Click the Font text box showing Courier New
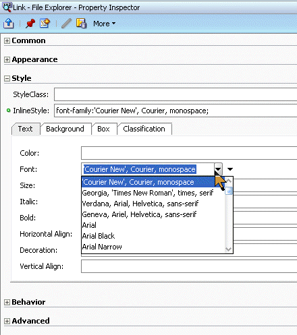The width and height of the screenshot is (297, 335). [148, 169]
